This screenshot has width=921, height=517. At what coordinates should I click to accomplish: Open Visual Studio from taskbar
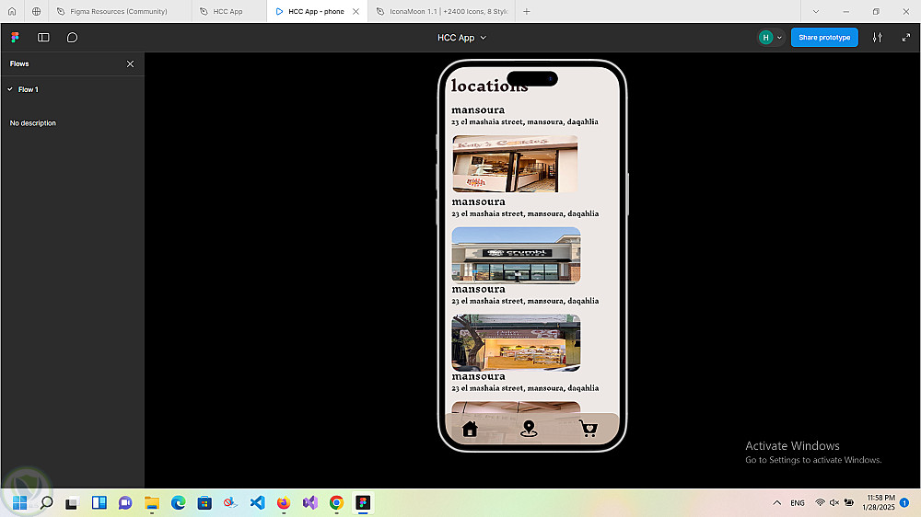click(310, 503)
